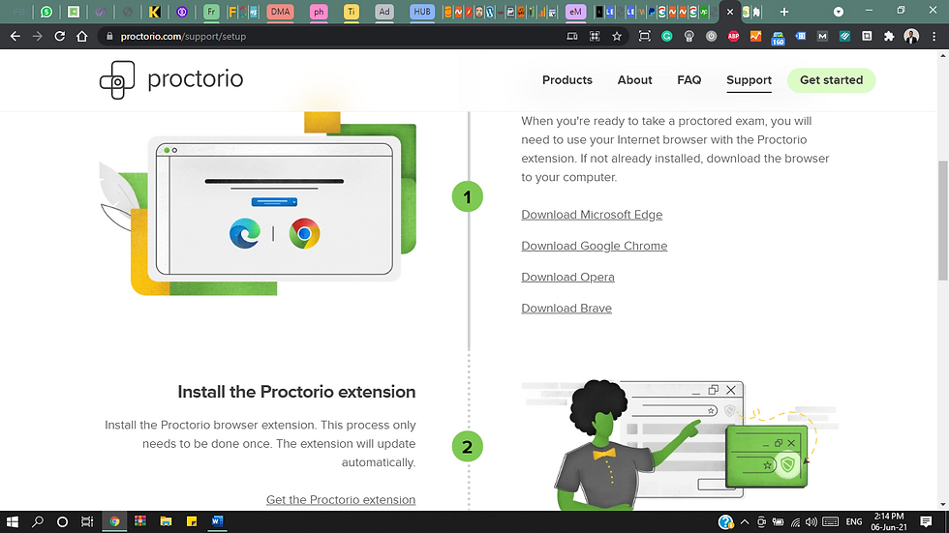The height and width of the screenshot is (533, 949).
Task: Open the AdBlock Plus extension
Action: [x=734, y=36]
